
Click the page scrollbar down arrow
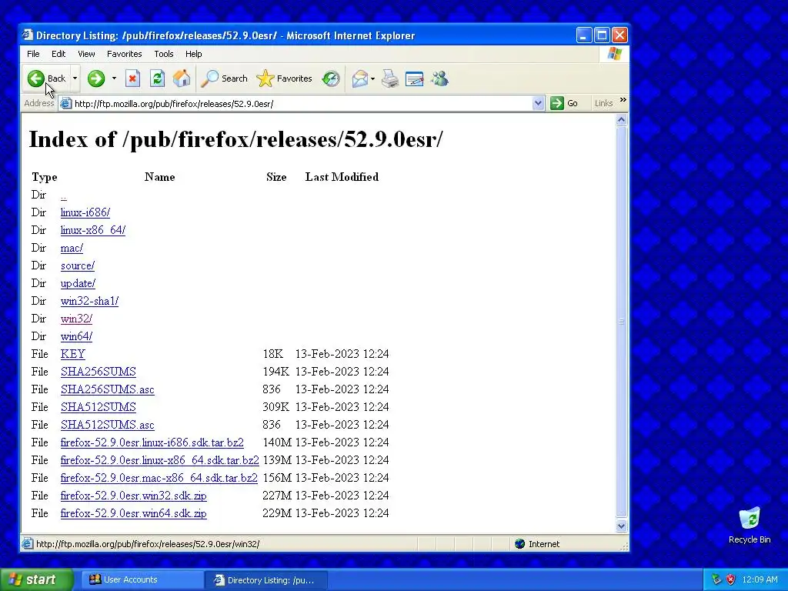click(621, 526)
